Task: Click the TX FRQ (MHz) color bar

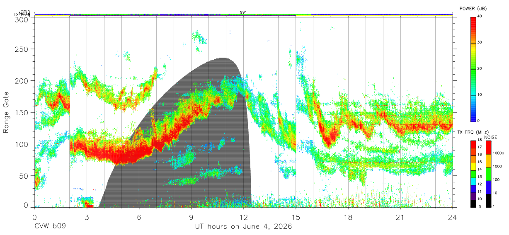Action: pos(473,173)
